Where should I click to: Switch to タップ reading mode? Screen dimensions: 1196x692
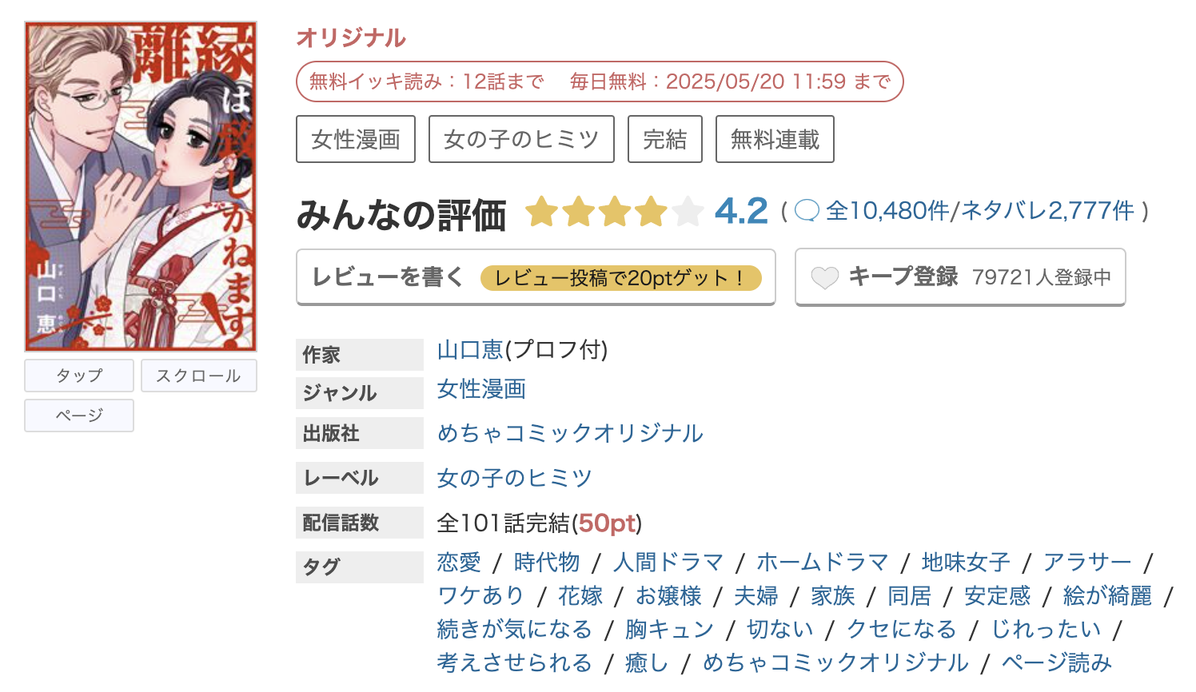click(78, 376)
